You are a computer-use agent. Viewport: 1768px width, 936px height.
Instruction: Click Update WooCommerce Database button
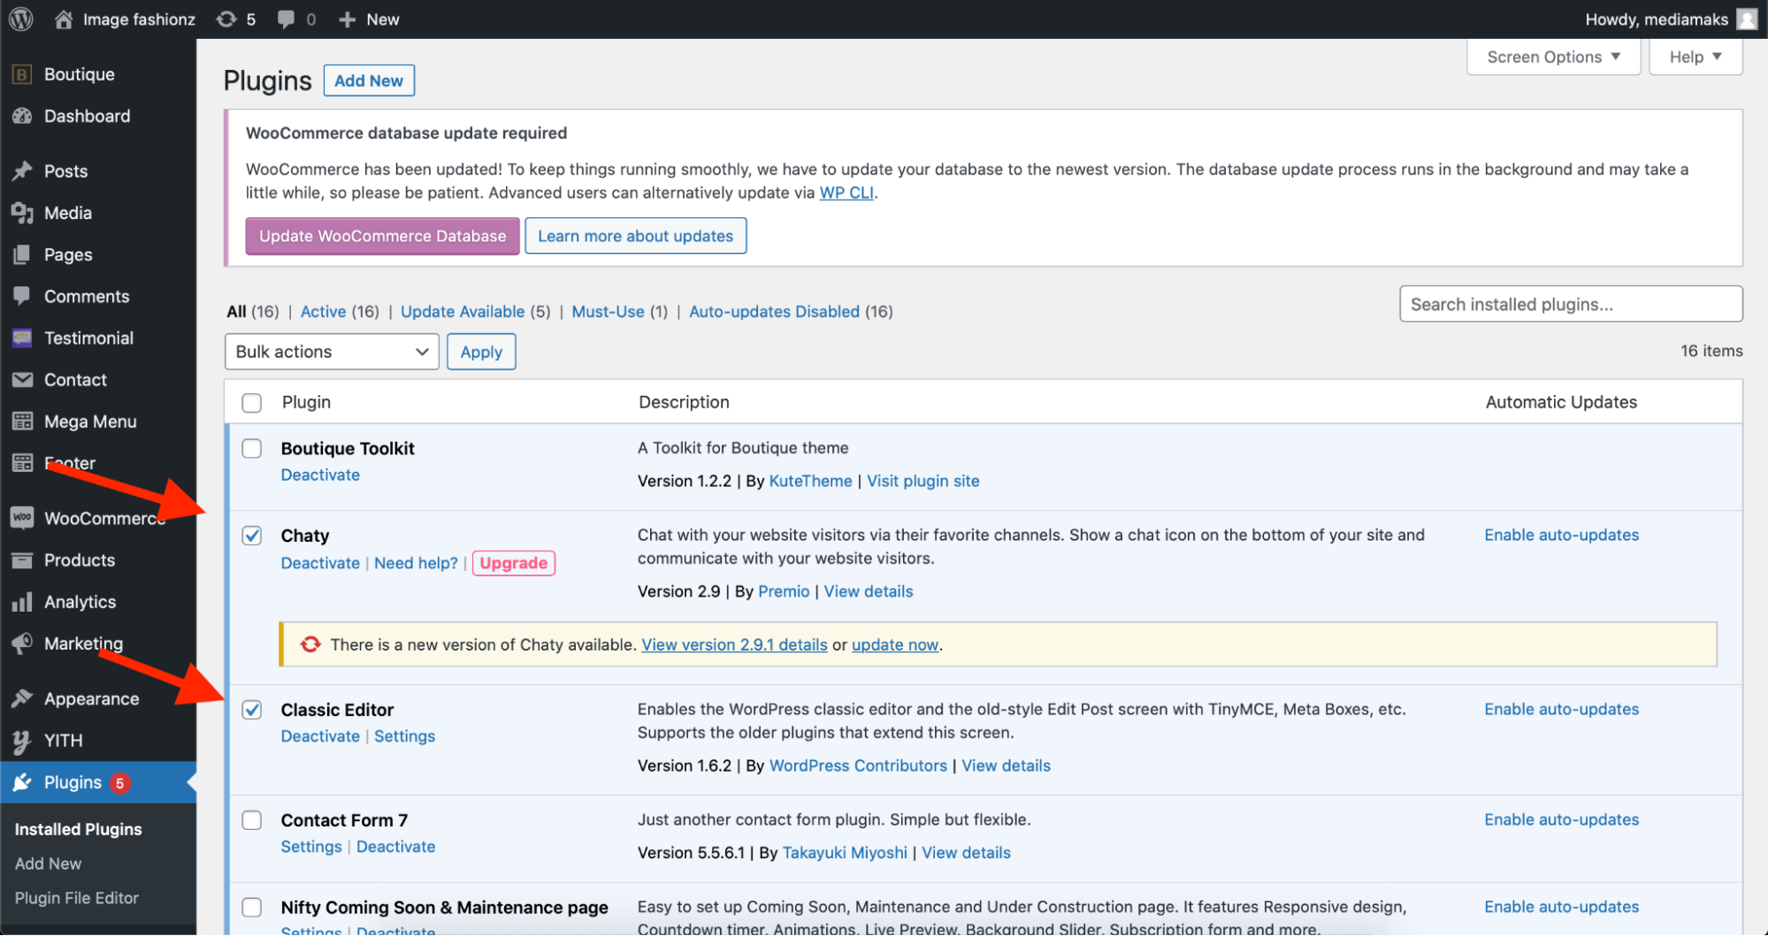click(x=382, y=236)
